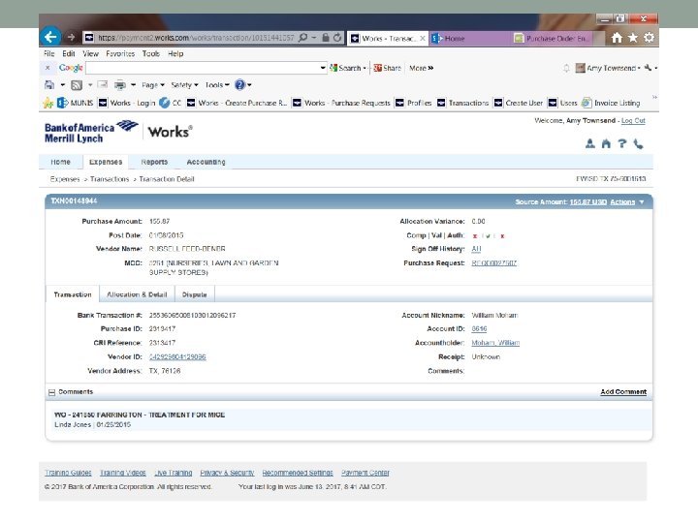This screenshot has width=698, height=523.
Task: Collapse the Comments section
Action: 51,392
